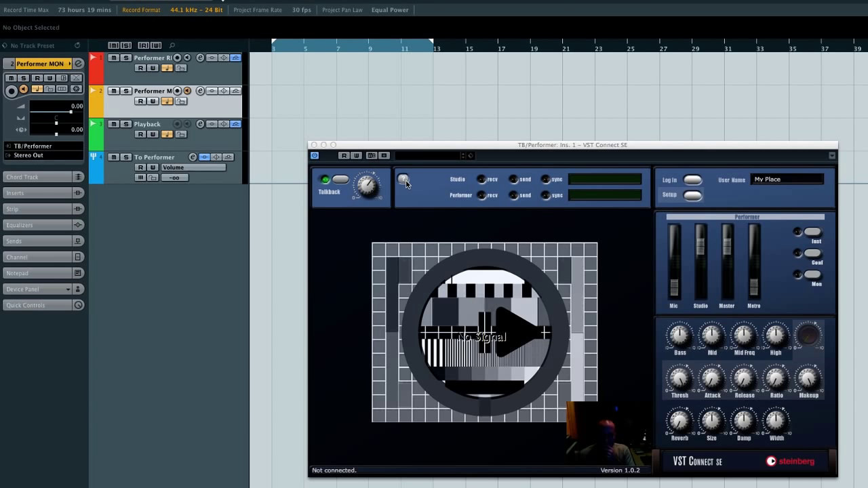Toggle the plugin bypass power button
Screen dimensions: 868x488
pyautogui.click(x=315, y=156)
